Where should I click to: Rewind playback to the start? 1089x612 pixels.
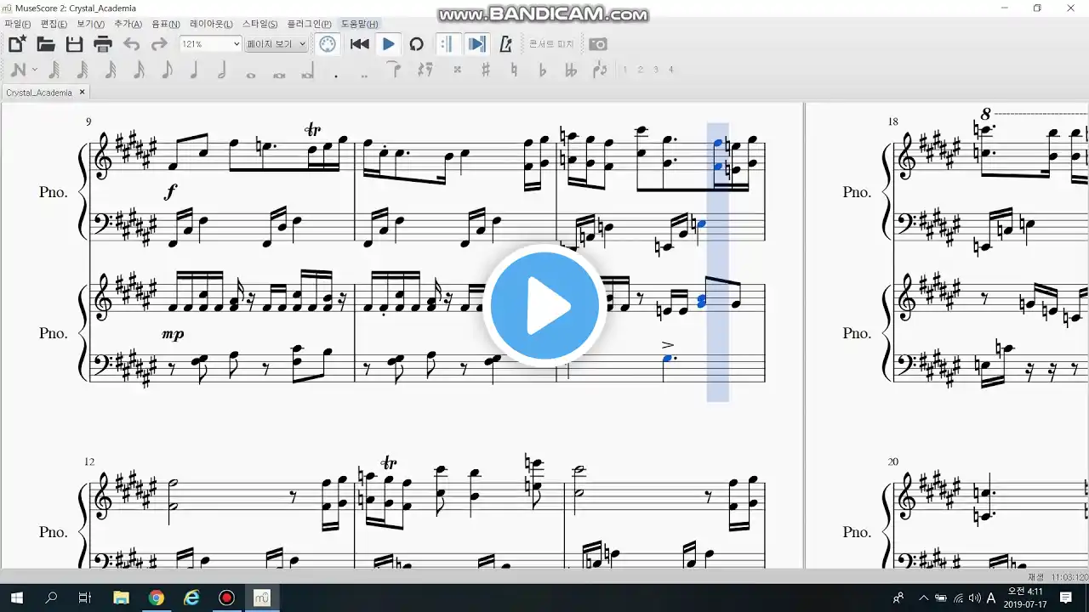[360, 44]
